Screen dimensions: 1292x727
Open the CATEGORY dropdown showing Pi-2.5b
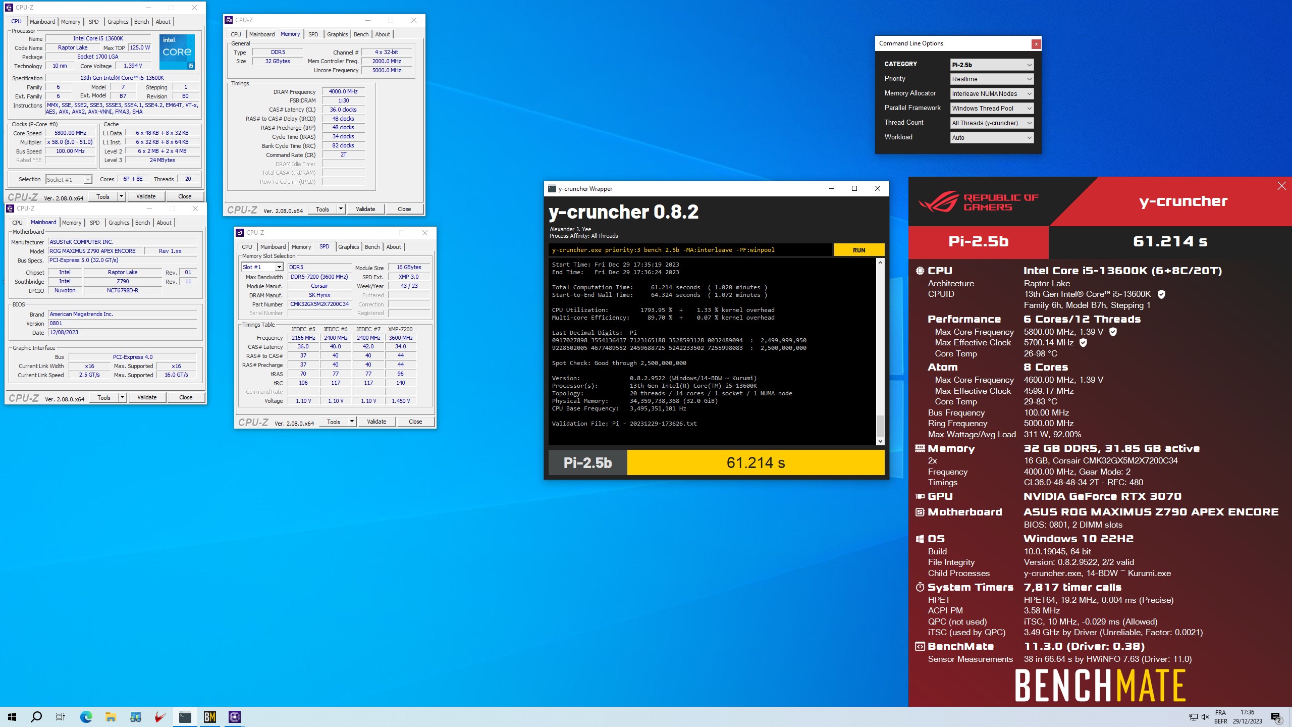[x=992, y=65]
